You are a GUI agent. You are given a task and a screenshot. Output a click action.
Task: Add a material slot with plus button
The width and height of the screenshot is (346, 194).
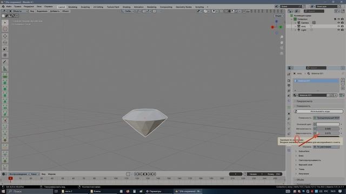click(x=343, y=80)
